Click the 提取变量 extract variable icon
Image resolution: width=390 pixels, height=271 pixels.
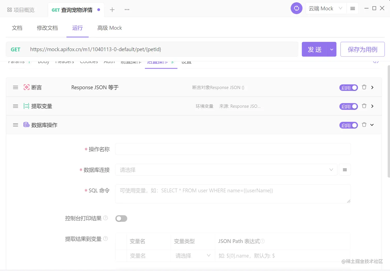(x=26, y=106)
